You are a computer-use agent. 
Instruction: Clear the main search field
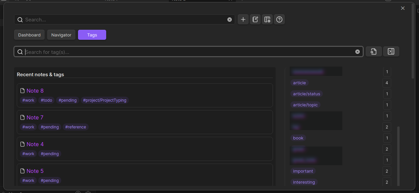(x=229, y=19)
